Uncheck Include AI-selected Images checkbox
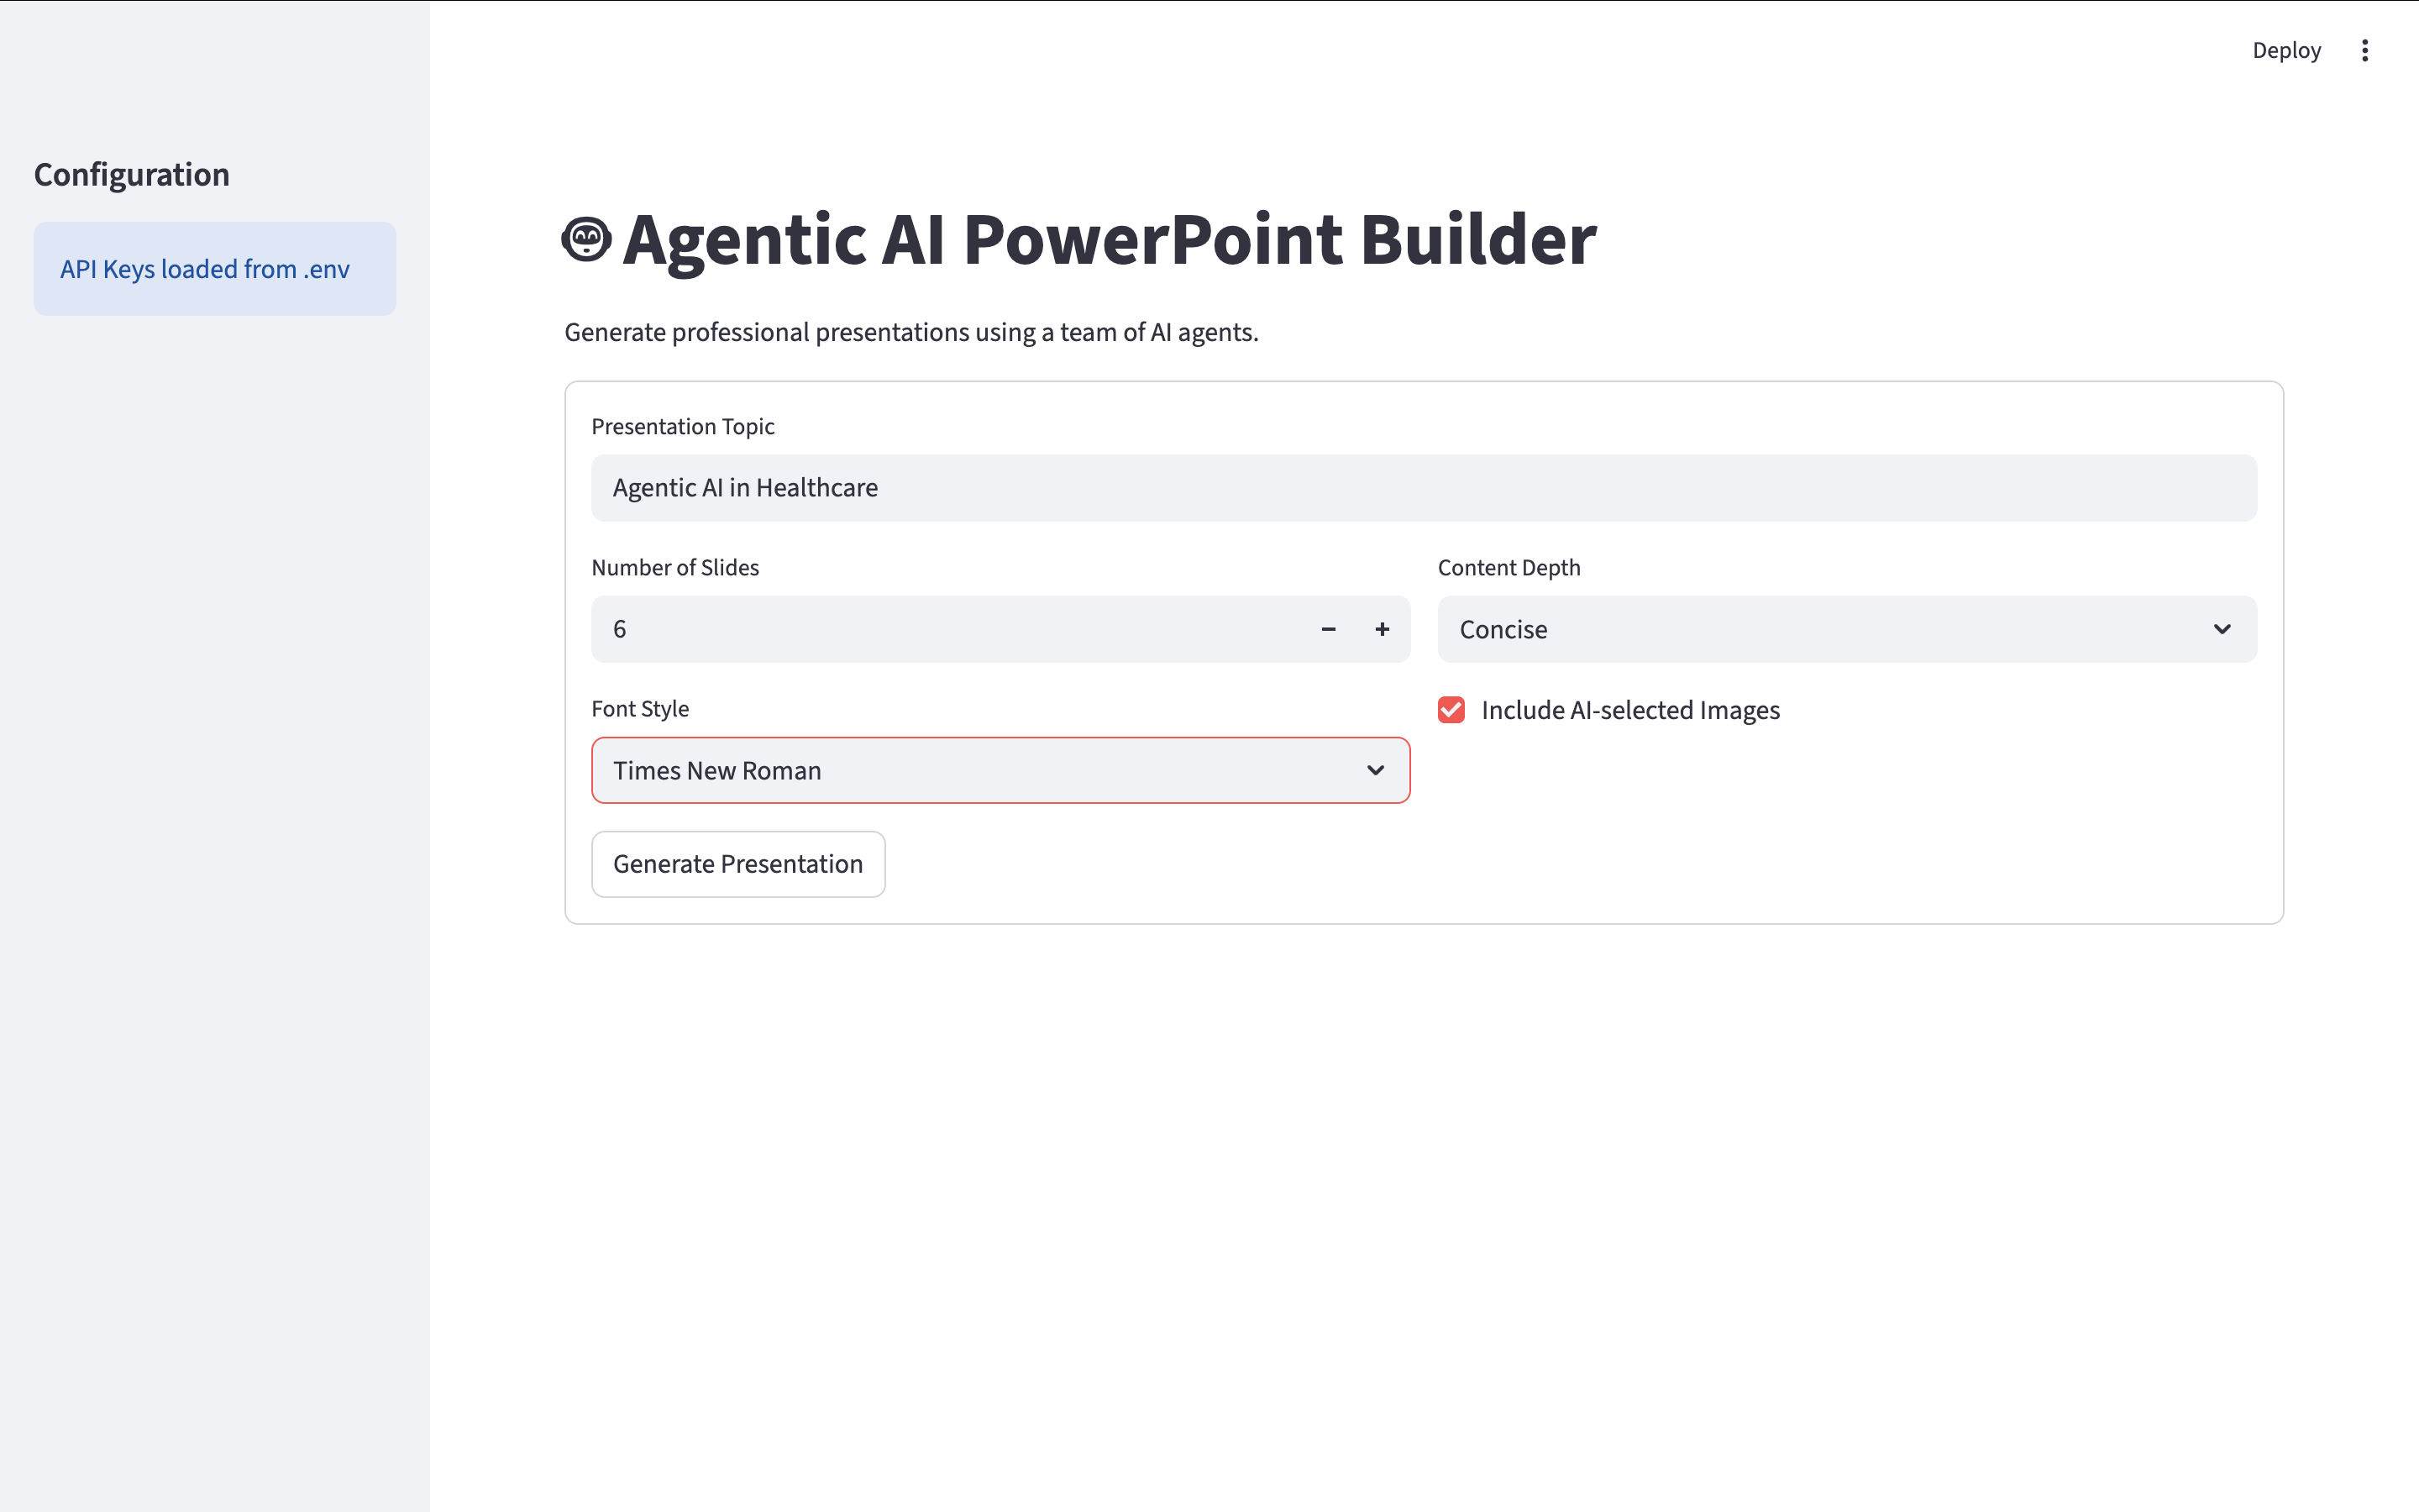This screenshot has height=1512, width=2419. pyautogui.click(x=1451, y=710)
